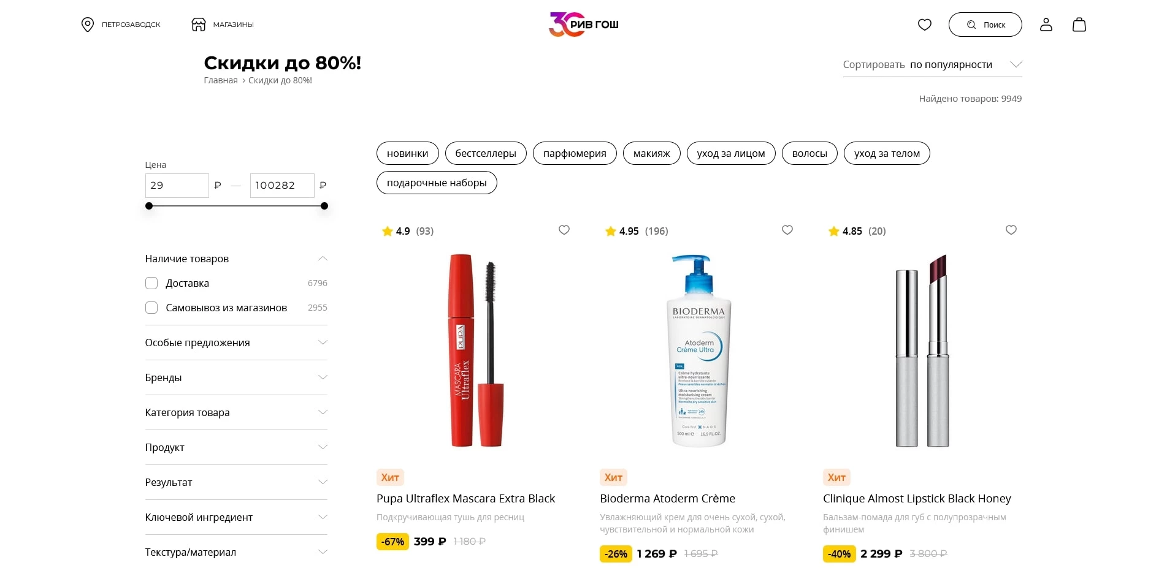Image resolution: width=1167 pixels, height=568 pixels.
Task: Click the right price slider handle
Action: tap(324, 206)
